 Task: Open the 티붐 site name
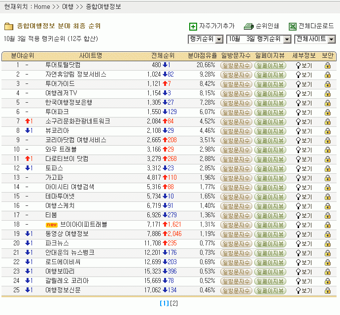point(51,215)
